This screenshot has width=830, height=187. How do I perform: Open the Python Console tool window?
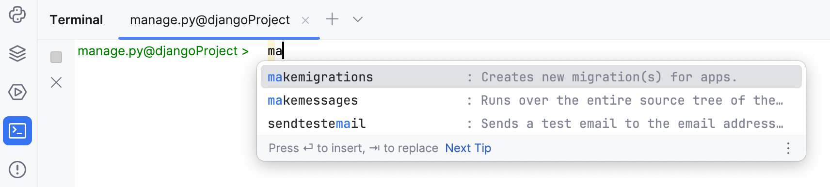tap(17, 15)
